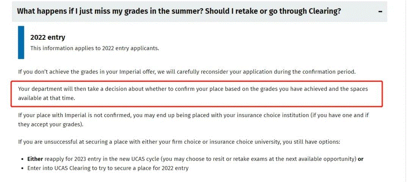Image resolution: width=409 pixels, height=182 pixels.
Task: Click the words 'confirmation period' in the first paragraph
Action: [x=330, y=72]
